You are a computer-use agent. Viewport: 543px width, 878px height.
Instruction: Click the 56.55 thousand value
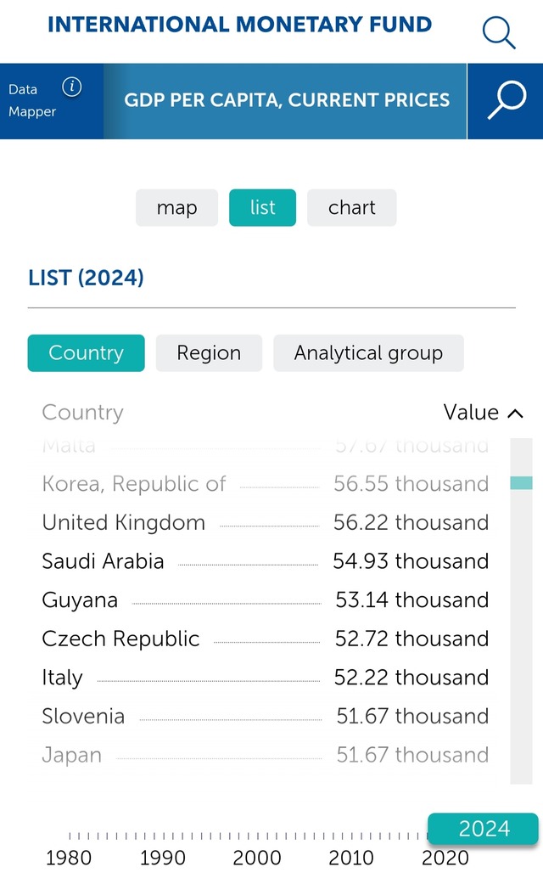click(x=411, y=484)
